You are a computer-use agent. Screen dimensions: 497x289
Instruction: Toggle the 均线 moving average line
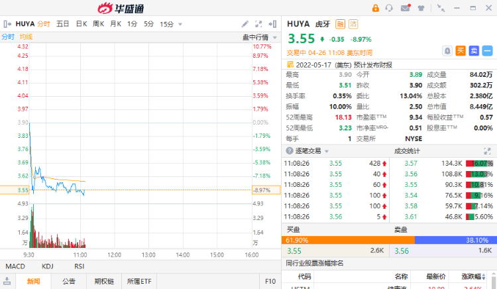tap(26, 37)
